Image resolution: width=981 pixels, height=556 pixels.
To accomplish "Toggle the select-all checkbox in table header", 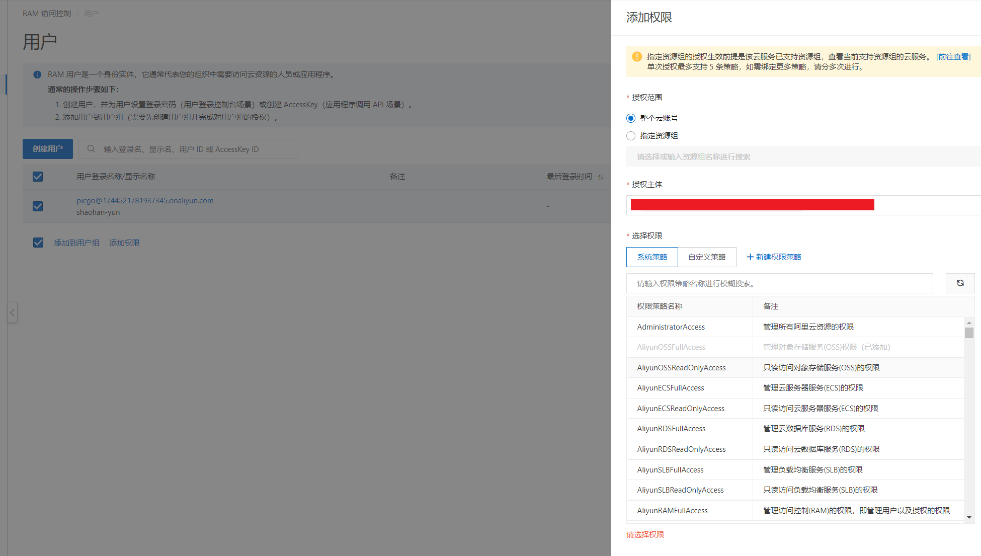I will coord(38,177).
